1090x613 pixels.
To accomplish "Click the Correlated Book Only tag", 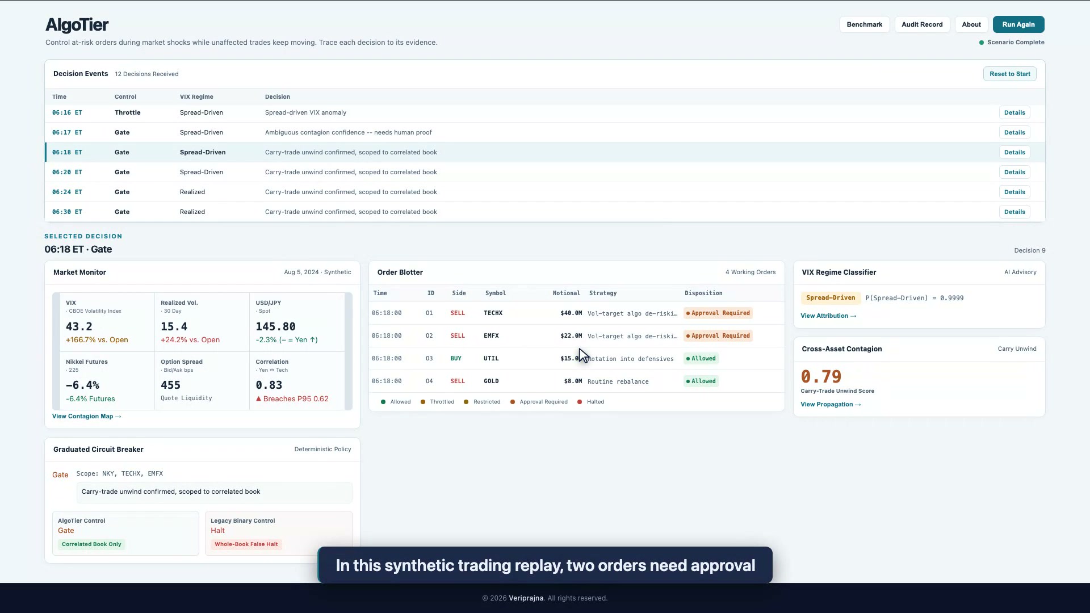I will coord(91,544).
